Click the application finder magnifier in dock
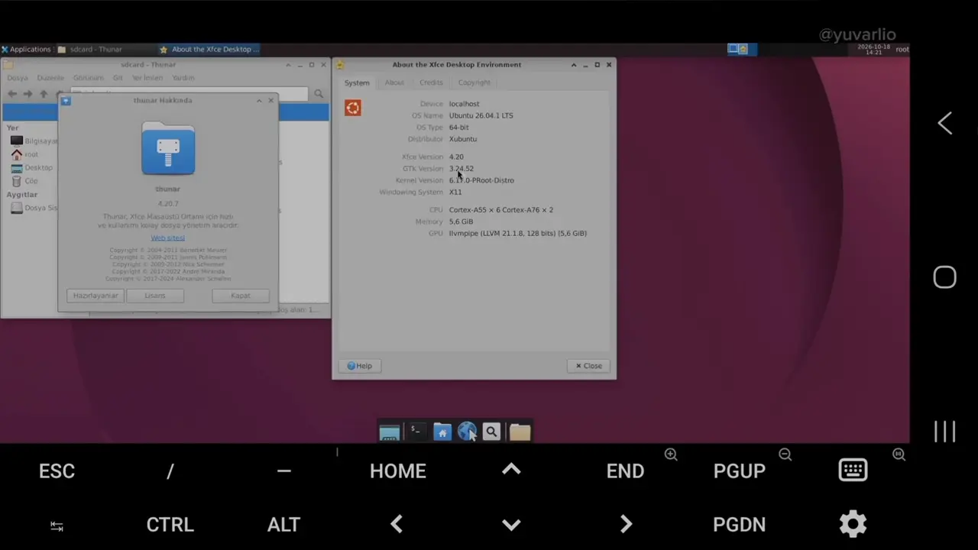This screenshot has height=550, width=978. [491, 432]
